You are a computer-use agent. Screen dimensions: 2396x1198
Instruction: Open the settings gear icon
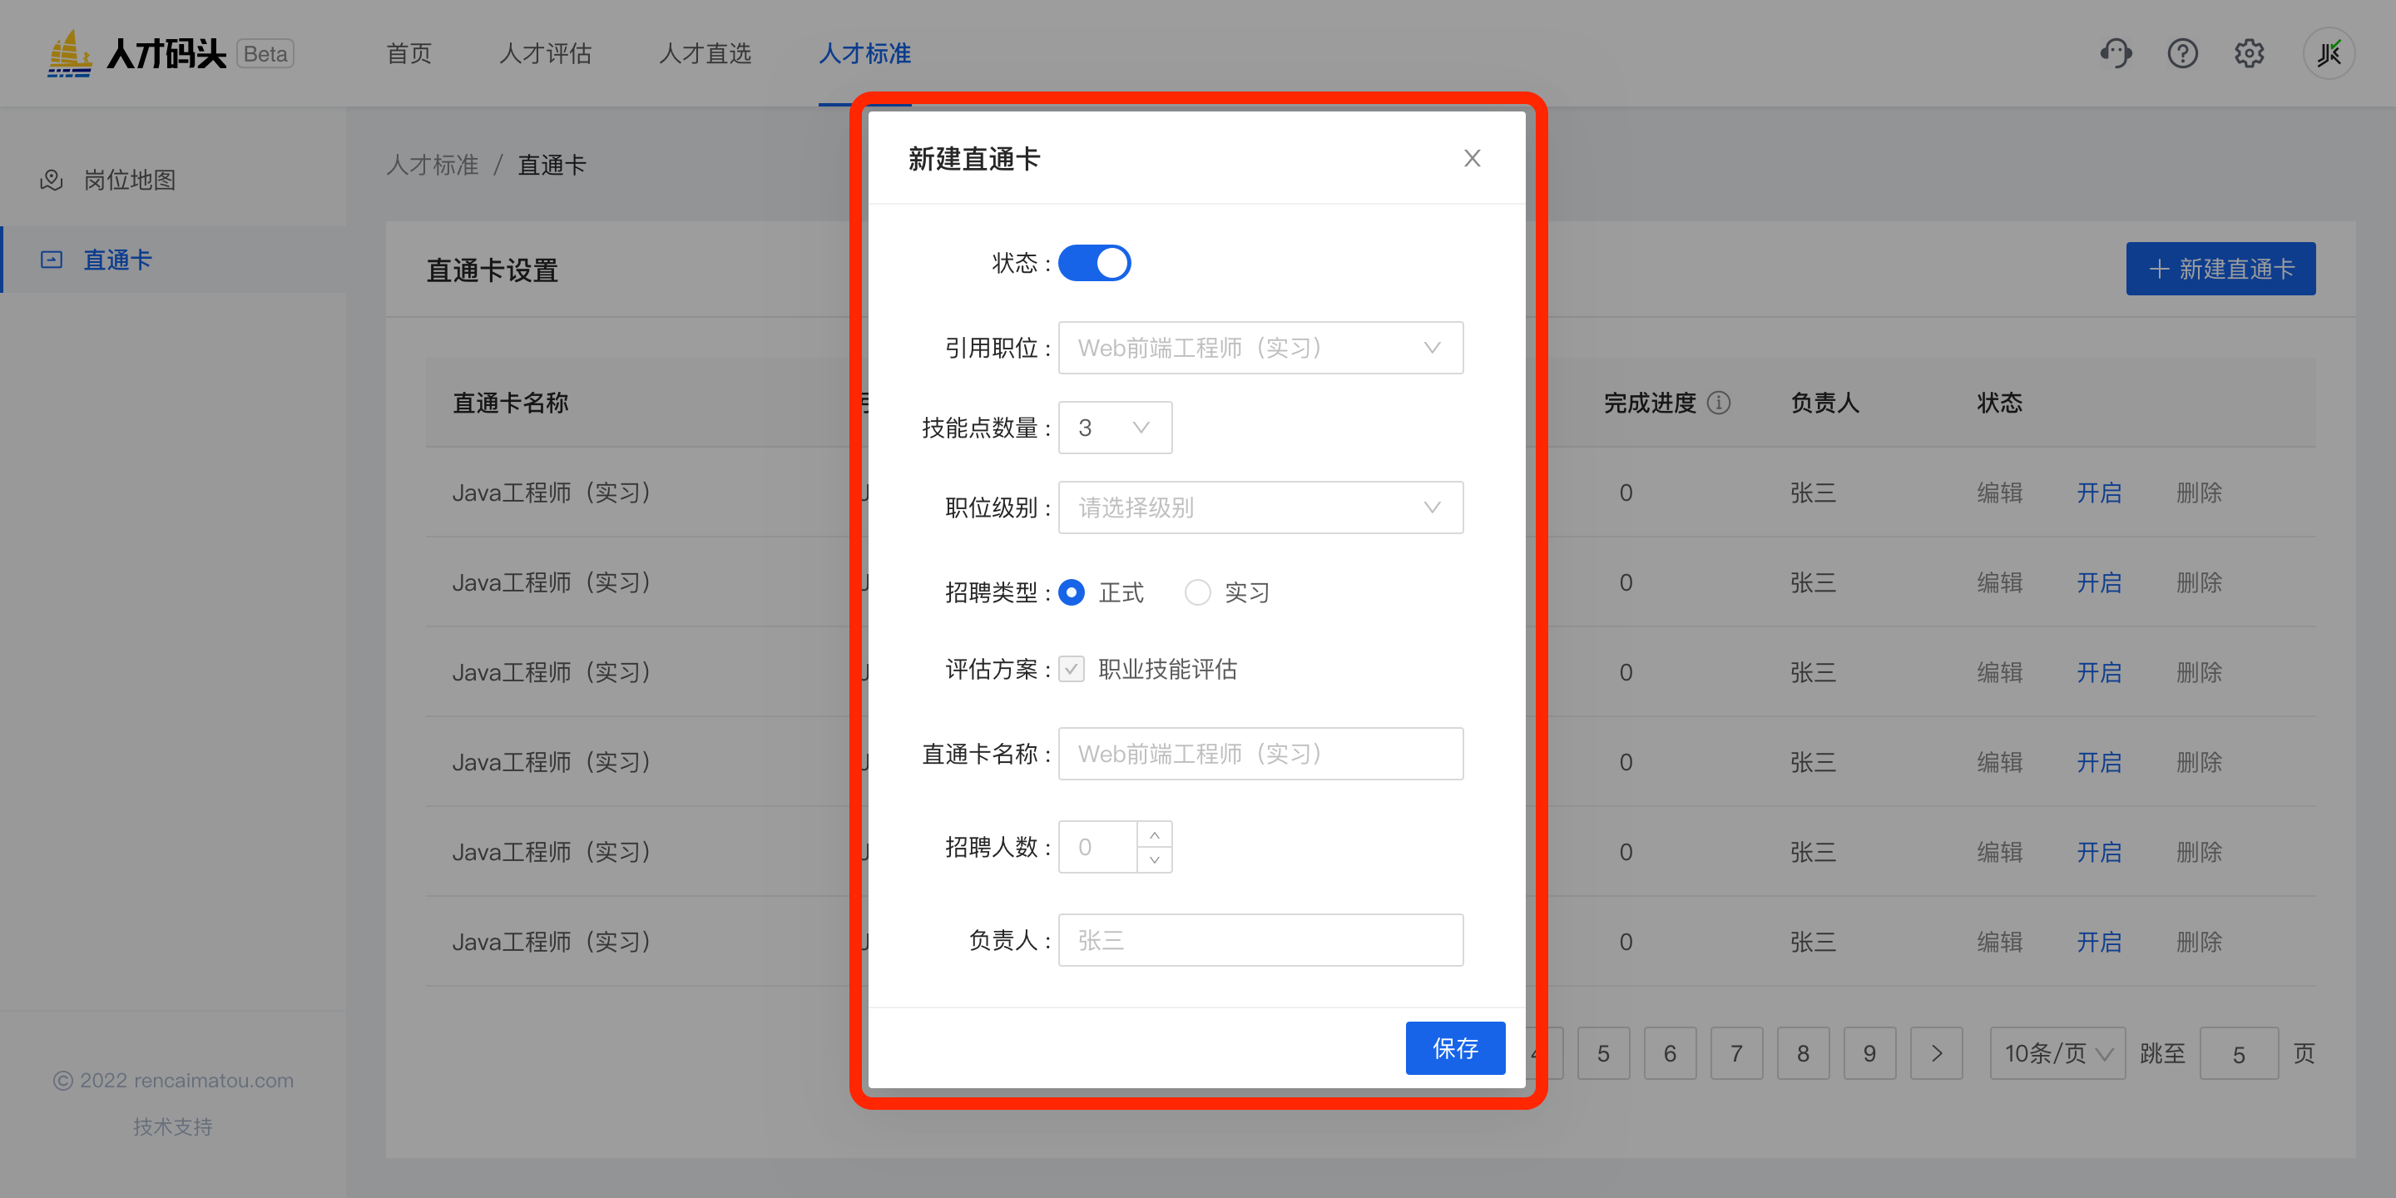pyautogui.click(x=2249, y=53)
